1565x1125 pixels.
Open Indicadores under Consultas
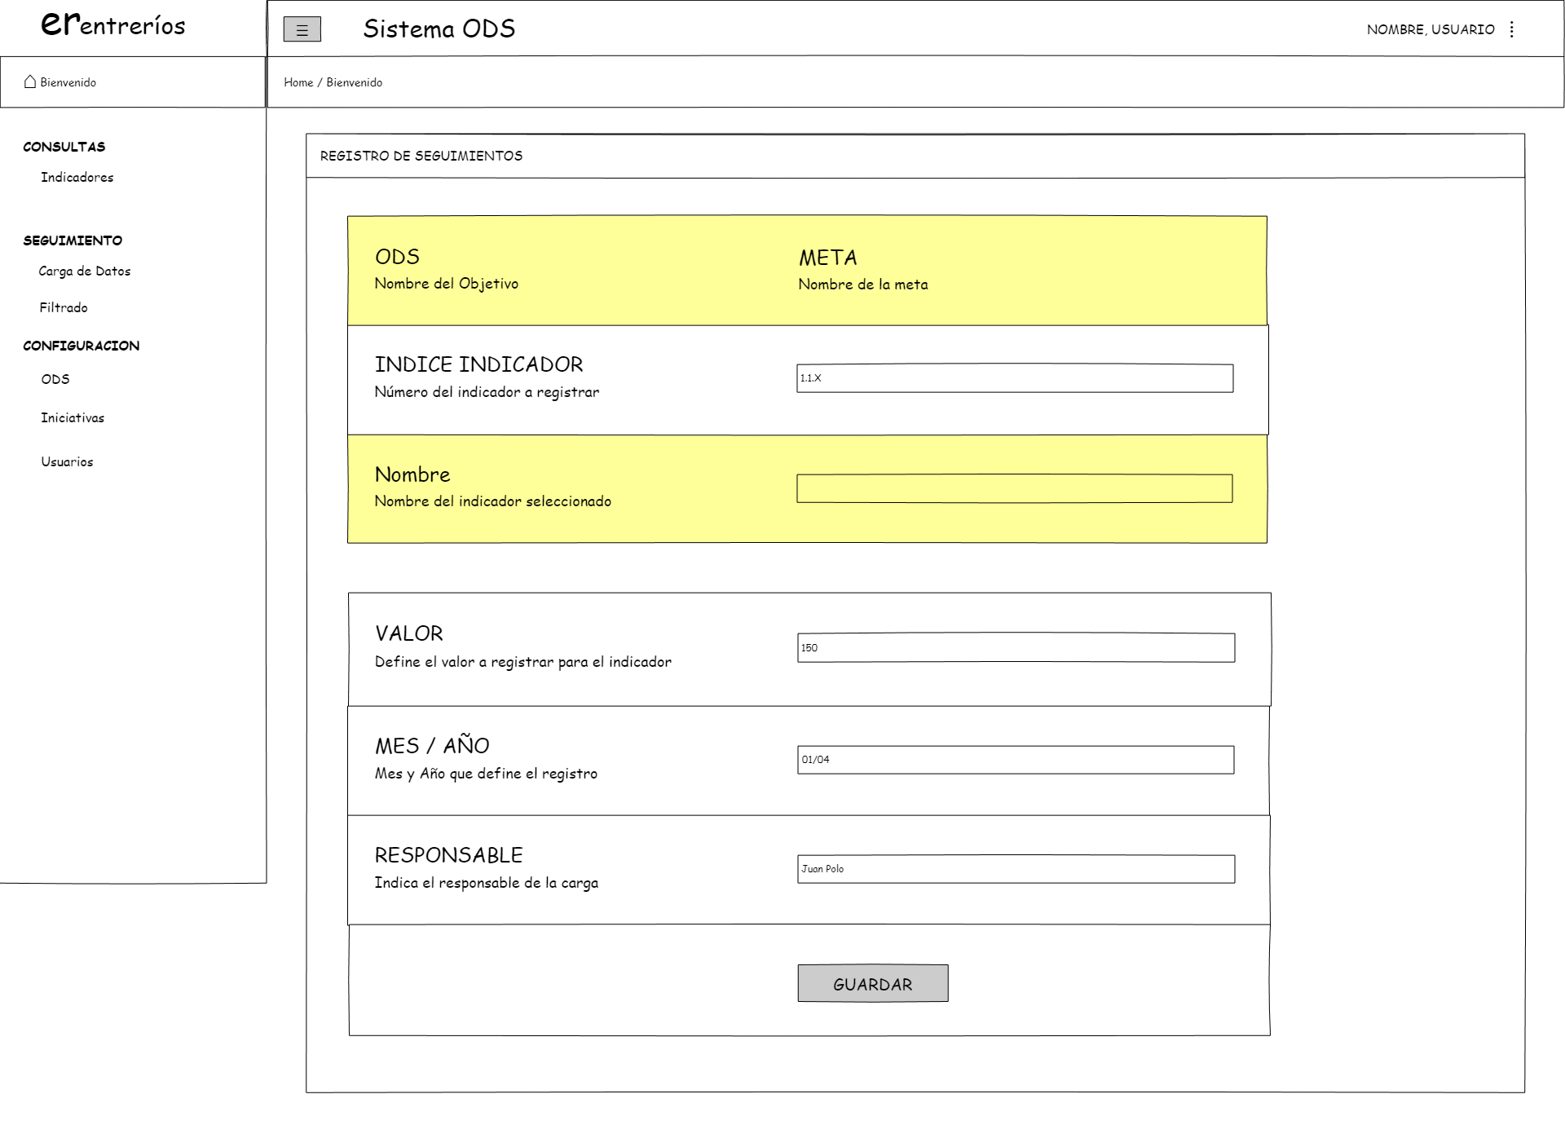pyautogui.click(x=77, y=177)
